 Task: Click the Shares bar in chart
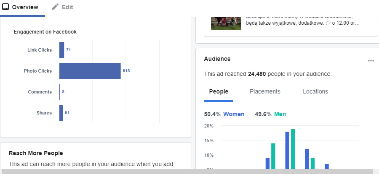pyautogui.click(x=61, y=113)
